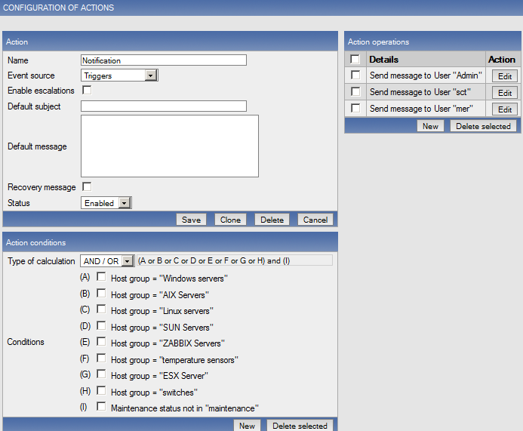Image resolution: width=523 pixels, height=431 pixels.
Task: Clone the current action
Action: [230, 220]
